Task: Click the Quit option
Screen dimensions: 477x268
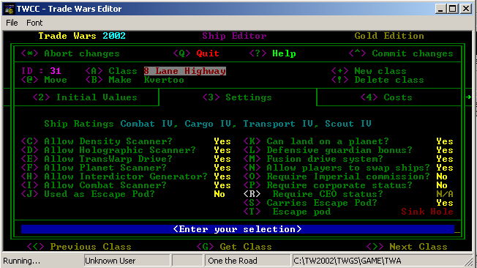Action: coord(196,53)
